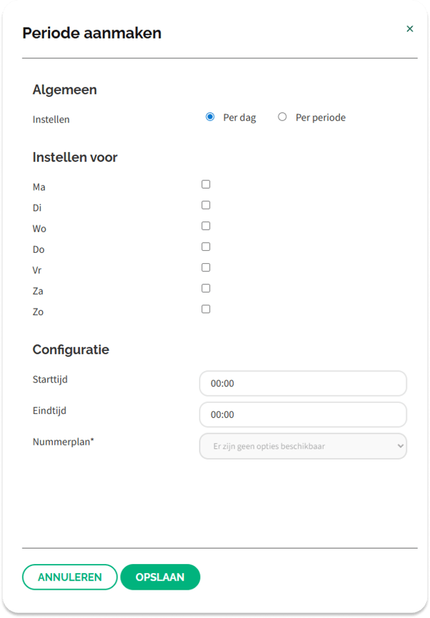Click the Nummerplan dropdown arrow
The height and width of the screenshot is (618, 430).
coord(400,446)
